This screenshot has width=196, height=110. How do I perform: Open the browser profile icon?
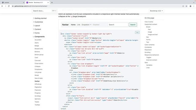click(x=190, y=6)
